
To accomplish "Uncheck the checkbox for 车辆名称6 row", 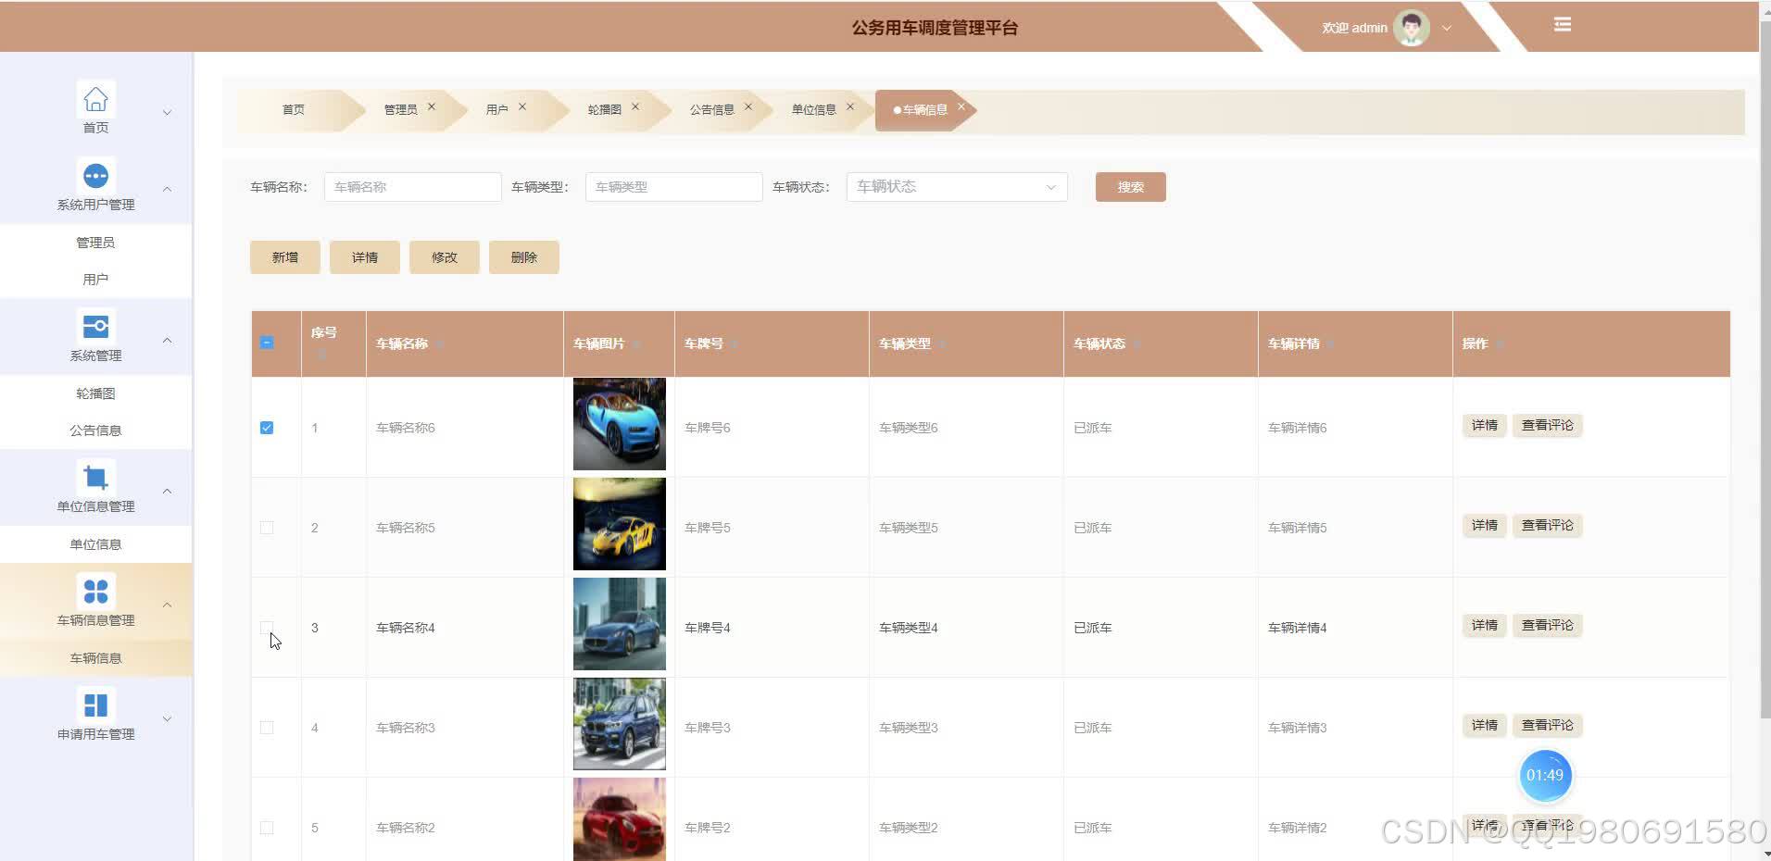I will click(267, 427).
